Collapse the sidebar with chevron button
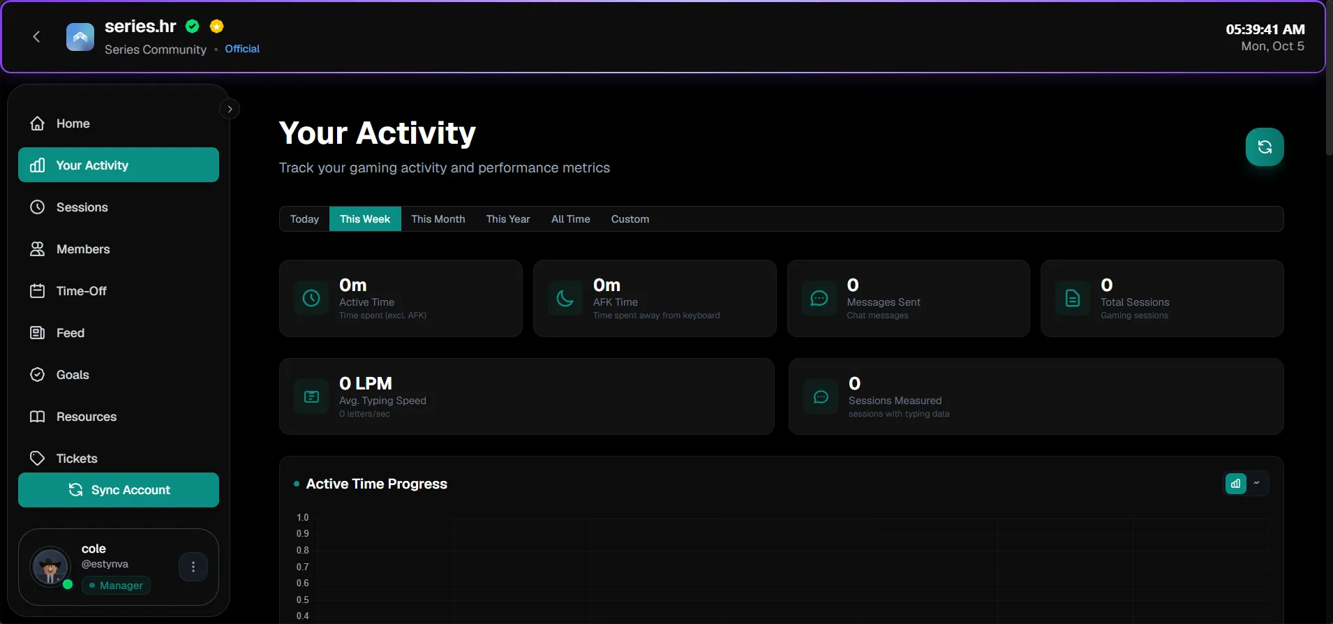This screenshot has height=624, width=1333. 230,109
